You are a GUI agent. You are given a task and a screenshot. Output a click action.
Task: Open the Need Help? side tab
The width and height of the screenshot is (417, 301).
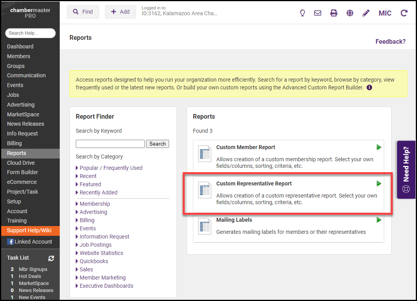coord(406,170)
